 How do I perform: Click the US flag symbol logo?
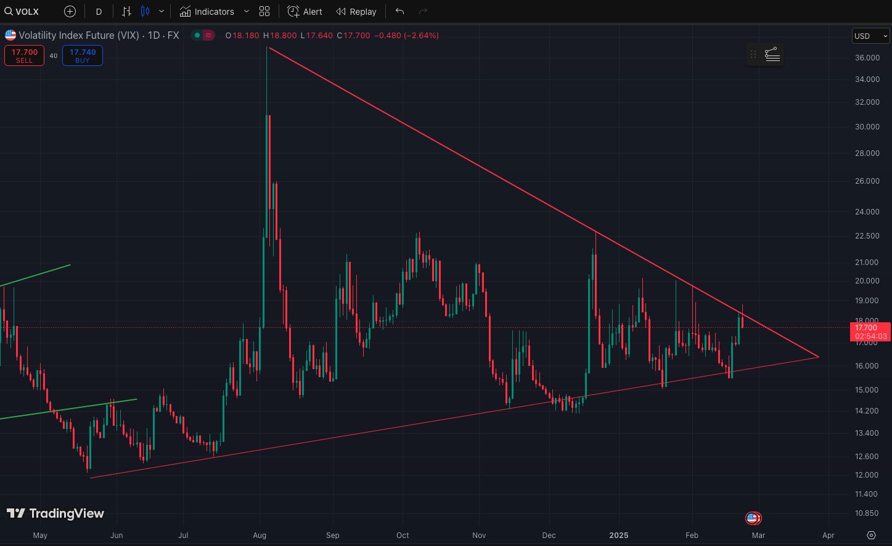coord(10,35)
